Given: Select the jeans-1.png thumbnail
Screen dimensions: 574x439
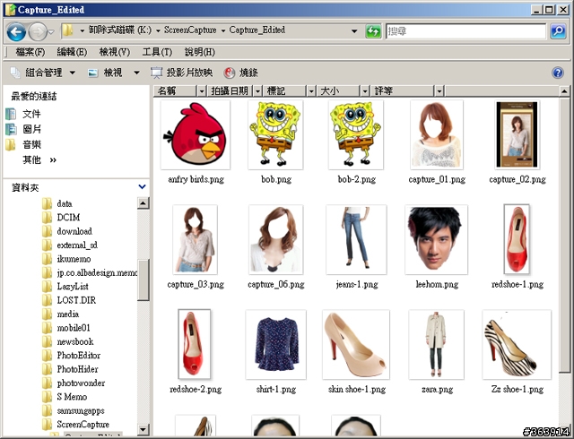Looking at the screenshot, I should (356, 239).
